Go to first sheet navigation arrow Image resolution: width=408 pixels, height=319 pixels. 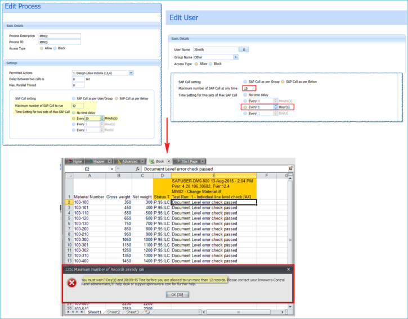pos(68,312)
